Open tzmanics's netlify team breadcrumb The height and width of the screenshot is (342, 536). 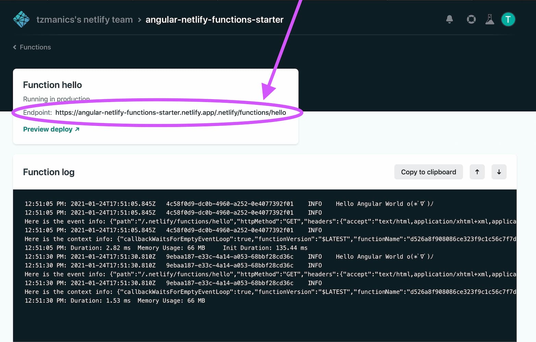pos(84,19)
